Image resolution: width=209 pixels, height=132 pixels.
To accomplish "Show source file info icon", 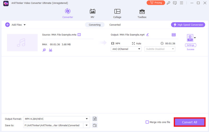I will [x=79, y=35].
